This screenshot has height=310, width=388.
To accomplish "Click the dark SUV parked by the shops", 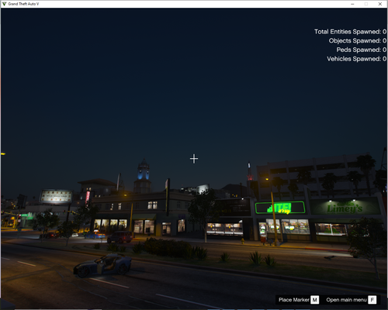I will coord(120,237).
